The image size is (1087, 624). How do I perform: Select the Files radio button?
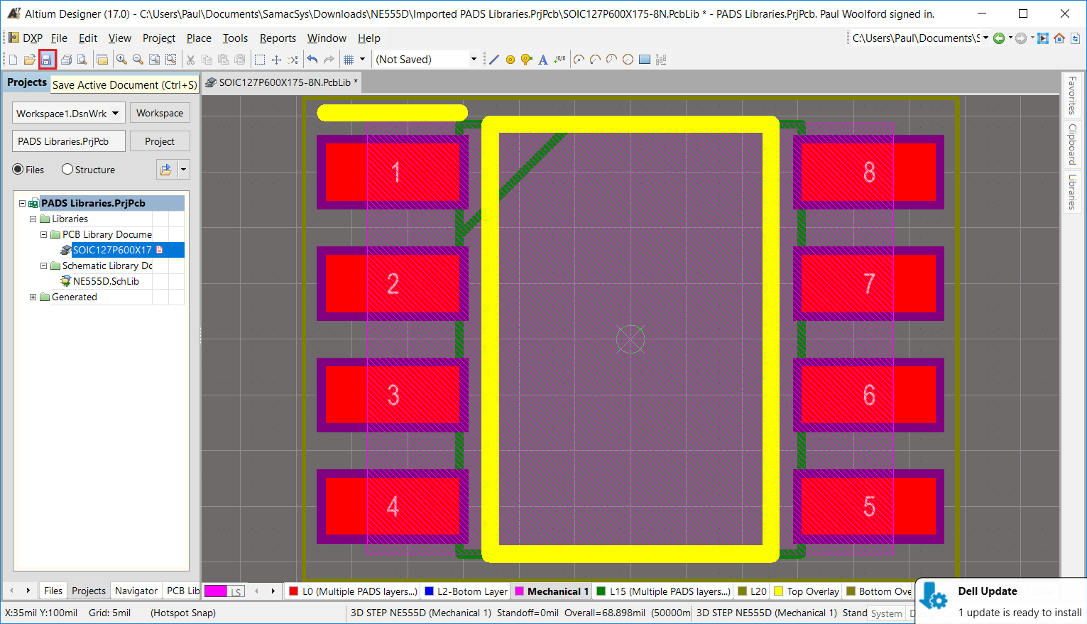(x=18, y=170)
